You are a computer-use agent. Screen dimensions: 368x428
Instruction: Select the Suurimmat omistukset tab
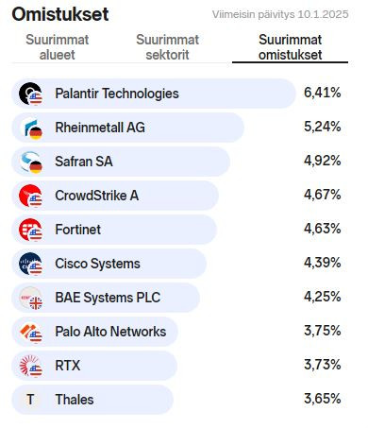290,47
